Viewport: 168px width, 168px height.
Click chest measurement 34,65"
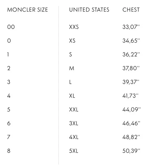click(131, 41)
